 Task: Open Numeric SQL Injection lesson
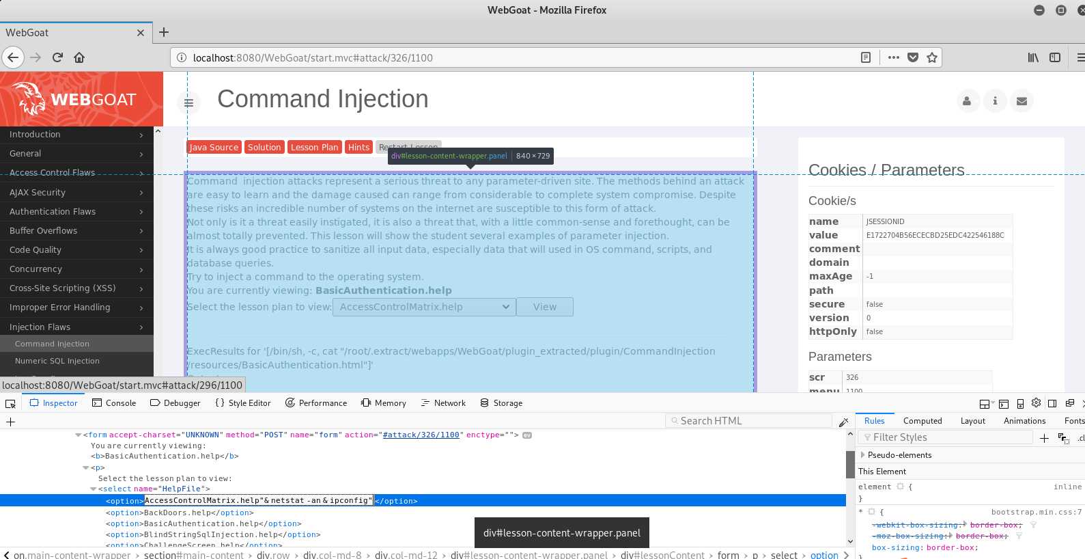coord(57,361)
